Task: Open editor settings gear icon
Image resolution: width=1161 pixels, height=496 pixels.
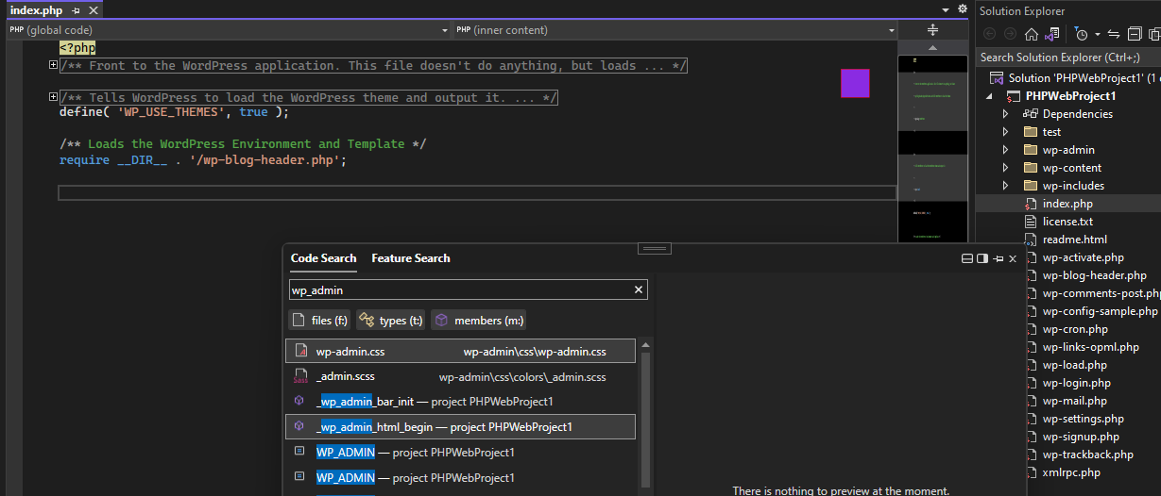Action: pos(963,8)
